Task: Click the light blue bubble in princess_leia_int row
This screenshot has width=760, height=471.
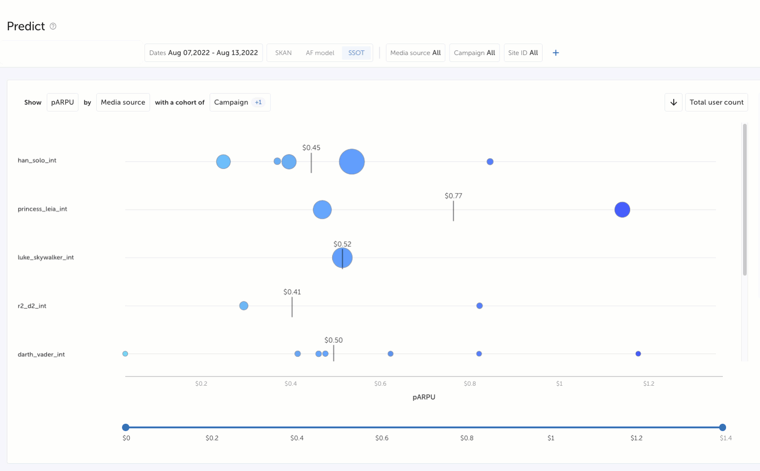Action: [322, 210]
